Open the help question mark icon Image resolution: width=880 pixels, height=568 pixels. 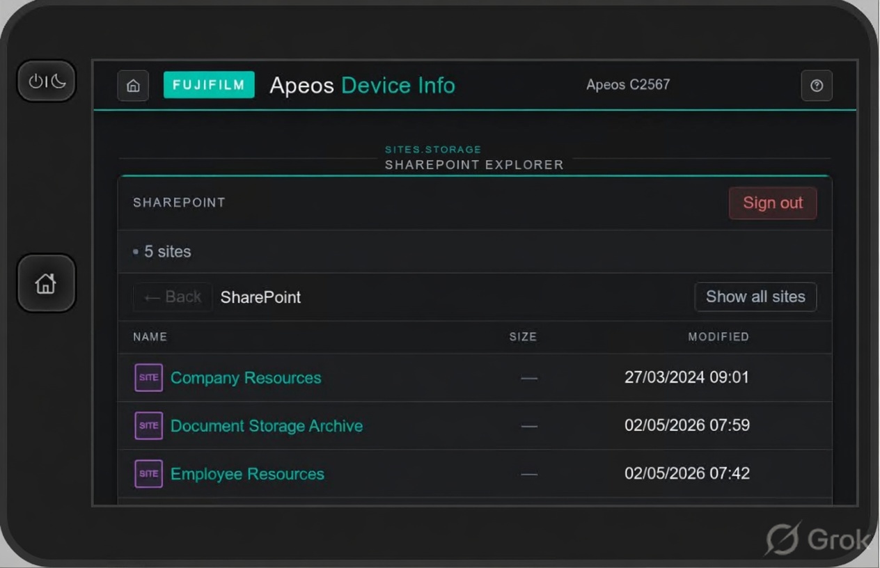pyautogui.click(x=817, y=86)
